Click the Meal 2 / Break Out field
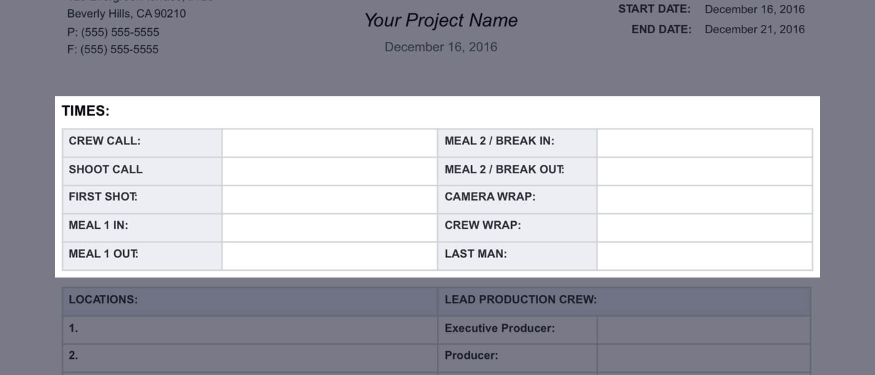The height and width of the screenshot is (375, 875). click(x=705, y=171)
